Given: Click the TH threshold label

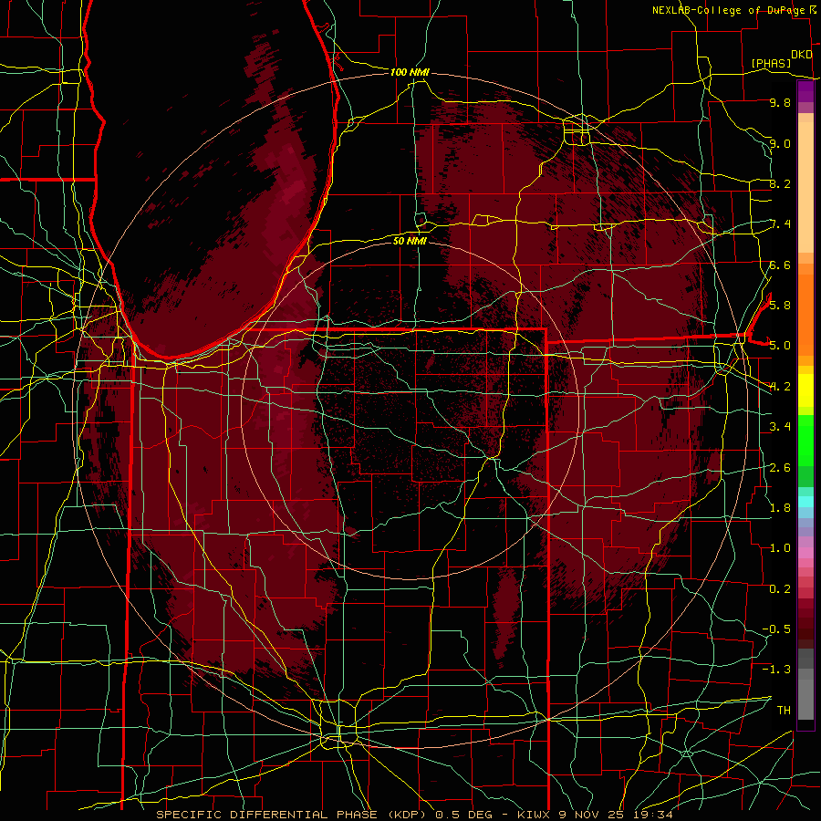Looking at the screenshot, I should pyautogui.click(x=784, y=711).
